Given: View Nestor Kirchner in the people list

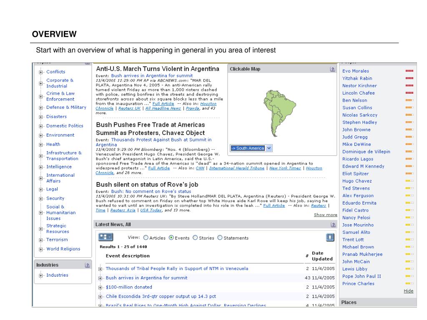Looking at the screenshot, I should pos(359,85).
